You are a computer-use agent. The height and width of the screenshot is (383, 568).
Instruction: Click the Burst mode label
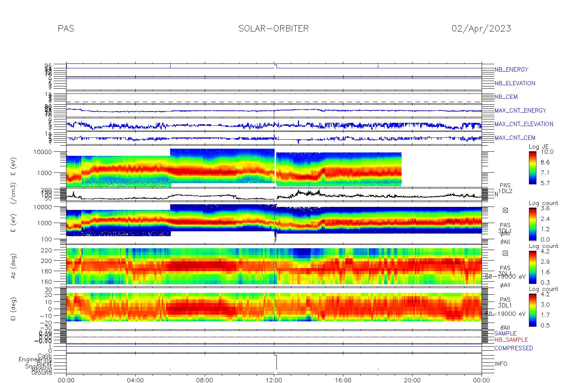pos(44,363)
